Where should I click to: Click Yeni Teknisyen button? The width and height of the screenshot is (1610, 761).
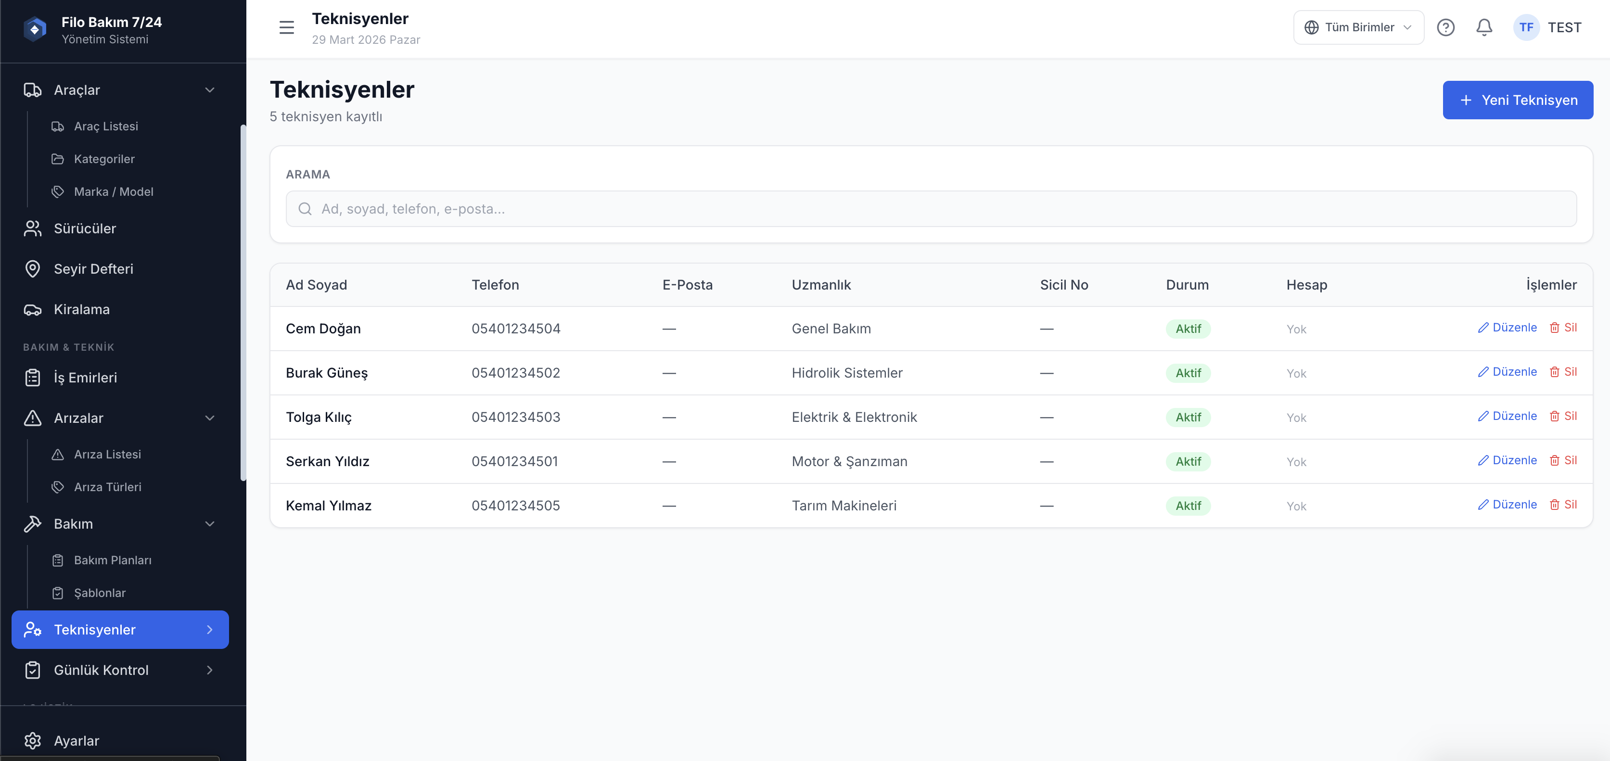1517,100
